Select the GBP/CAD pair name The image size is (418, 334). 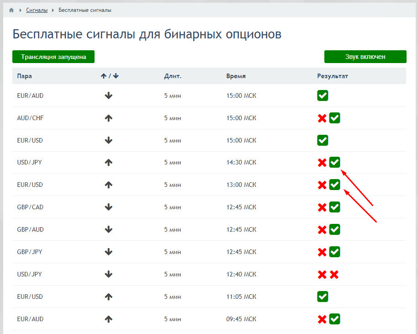(30, 207)
